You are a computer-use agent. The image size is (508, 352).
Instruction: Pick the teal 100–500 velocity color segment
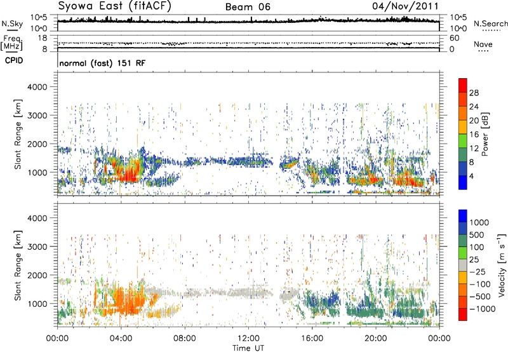[463, 241]
